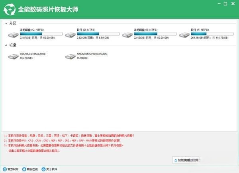Select the TOSHIBA DT01ACA050 disk icon
Viewport: 239px width, 173px height.
[x=13, y=56]
